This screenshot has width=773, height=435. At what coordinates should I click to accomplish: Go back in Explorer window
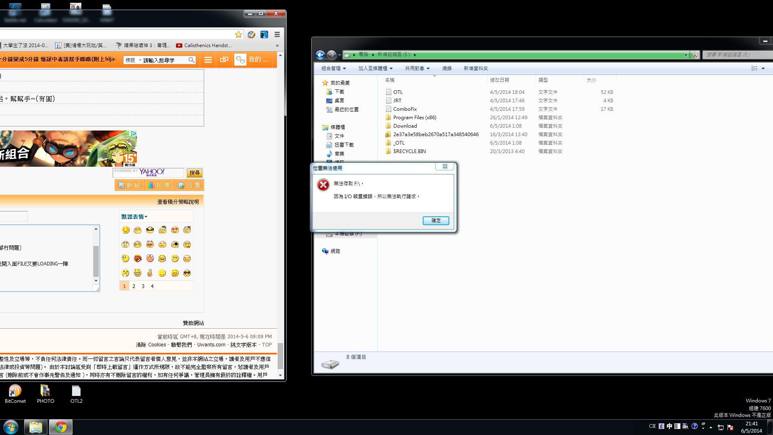320,55
